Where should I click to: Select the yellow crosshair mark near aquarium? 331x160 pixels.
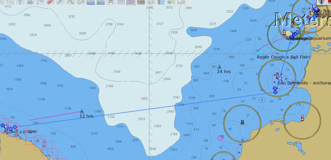point(288,33)
